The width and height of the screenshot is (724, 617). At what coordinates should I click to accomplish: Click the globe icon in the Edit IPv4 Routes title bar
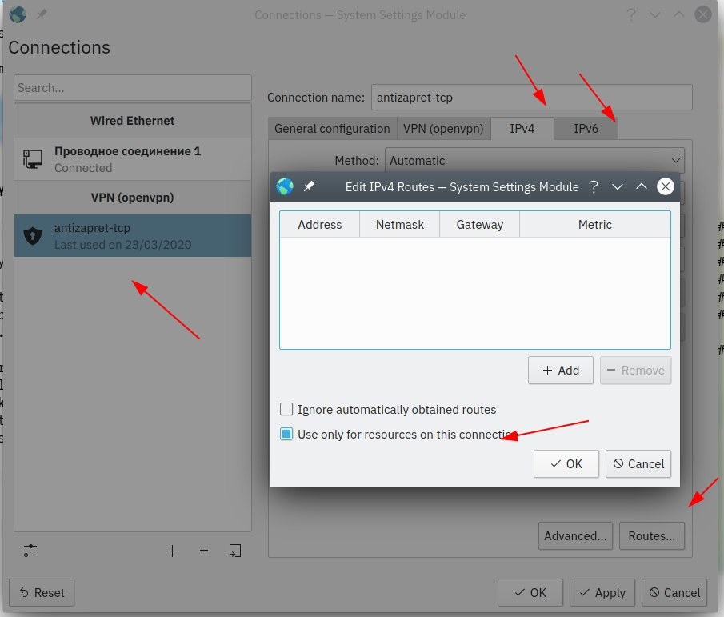pyautogui.click(x=285, y=186)
